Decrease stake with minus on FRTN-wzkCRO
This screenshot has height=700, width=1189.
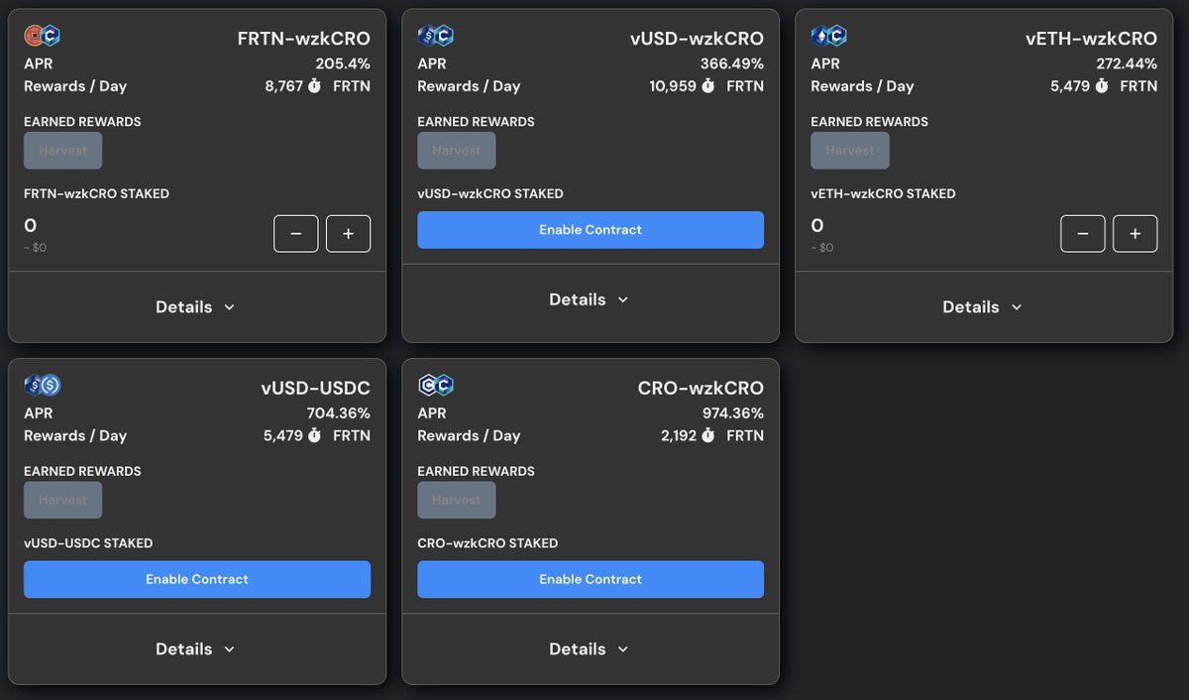point(296,234)
